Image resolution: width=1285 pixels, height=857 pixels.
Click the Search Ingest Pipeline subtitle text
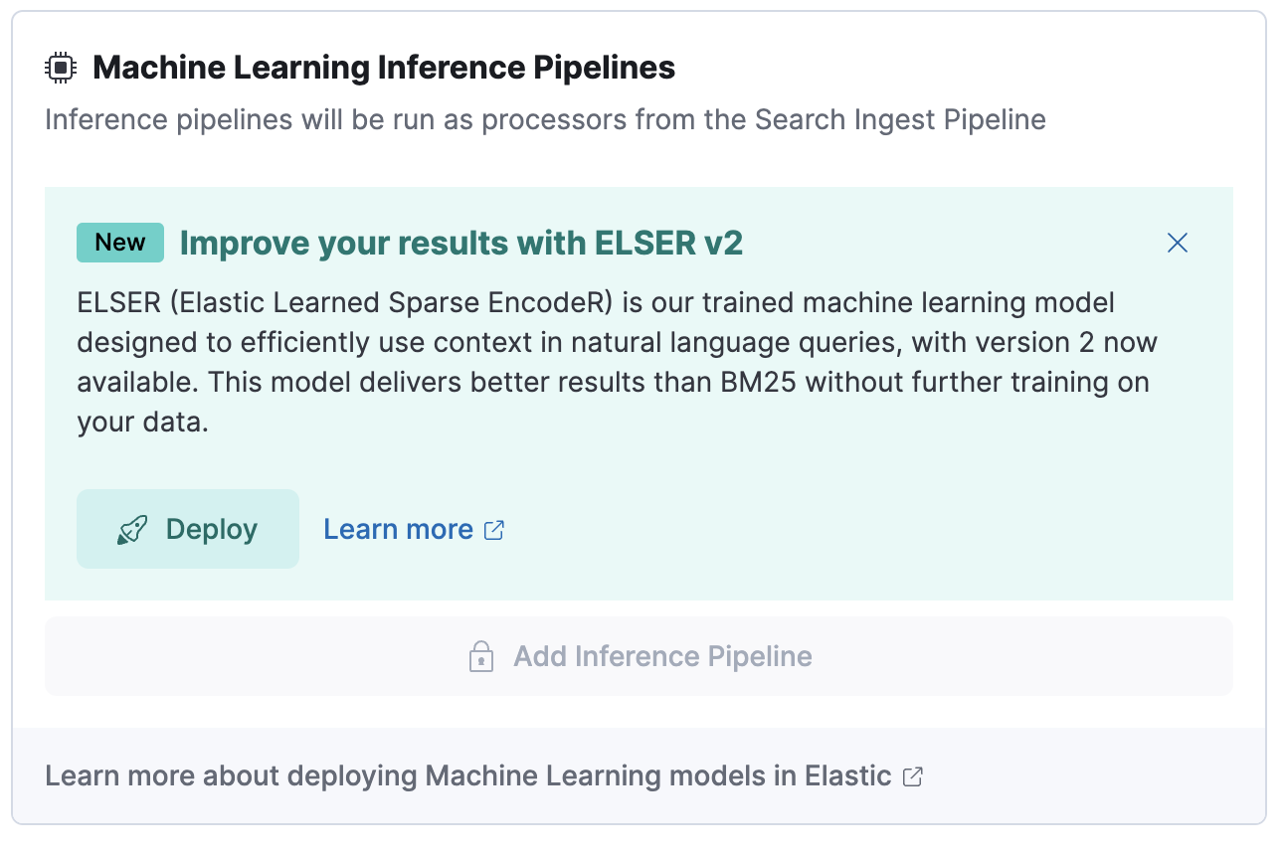point(544,118)
